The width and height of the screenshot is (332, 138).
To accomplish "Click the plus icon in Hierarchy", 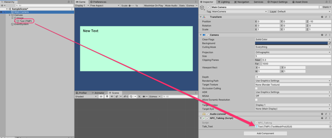I will click(2, 6).
